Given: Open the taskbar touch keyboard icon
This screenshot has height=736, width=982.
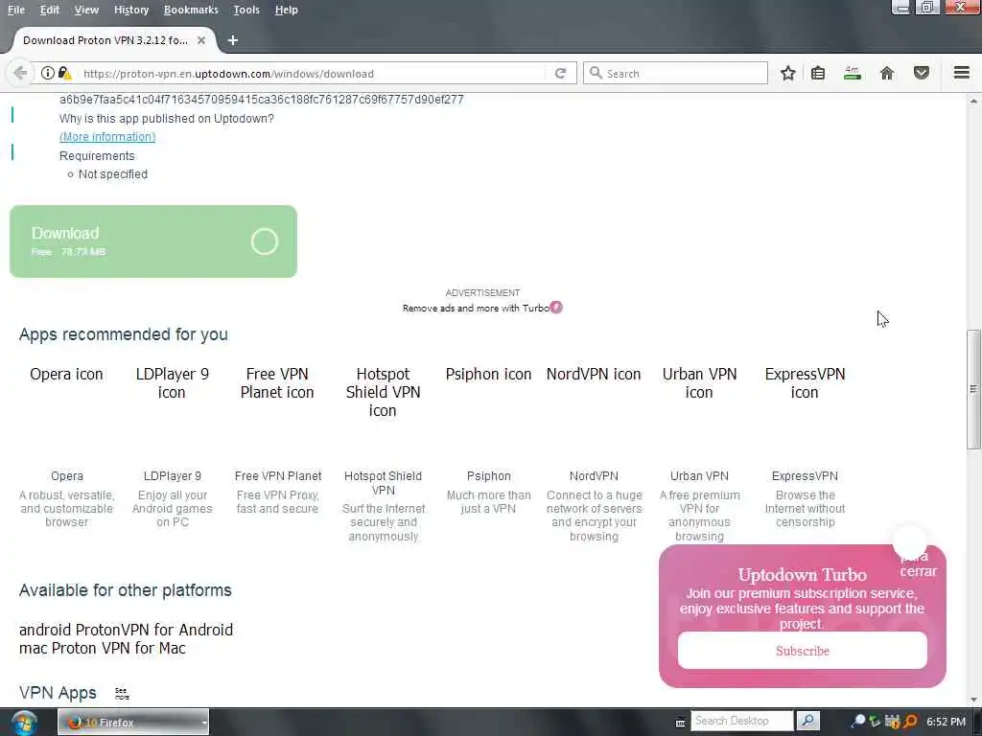Looking at the screenshot, I should tap(680, 723).
